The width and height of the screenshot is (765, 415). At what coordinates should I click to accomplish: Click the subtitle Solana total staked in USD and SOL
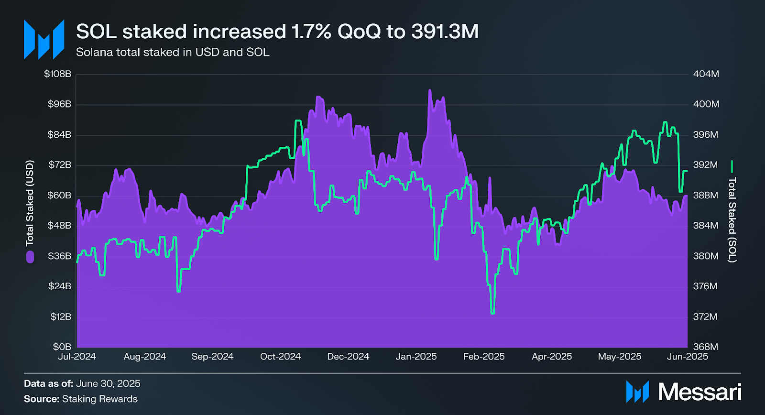click(x=173, y=52)
